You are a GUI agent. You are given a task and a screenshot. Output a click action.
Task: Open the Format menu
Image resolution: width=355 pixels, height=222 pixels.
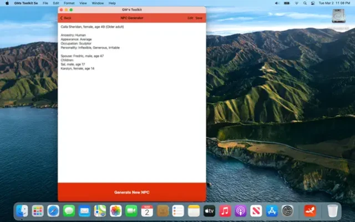[69, 3]
